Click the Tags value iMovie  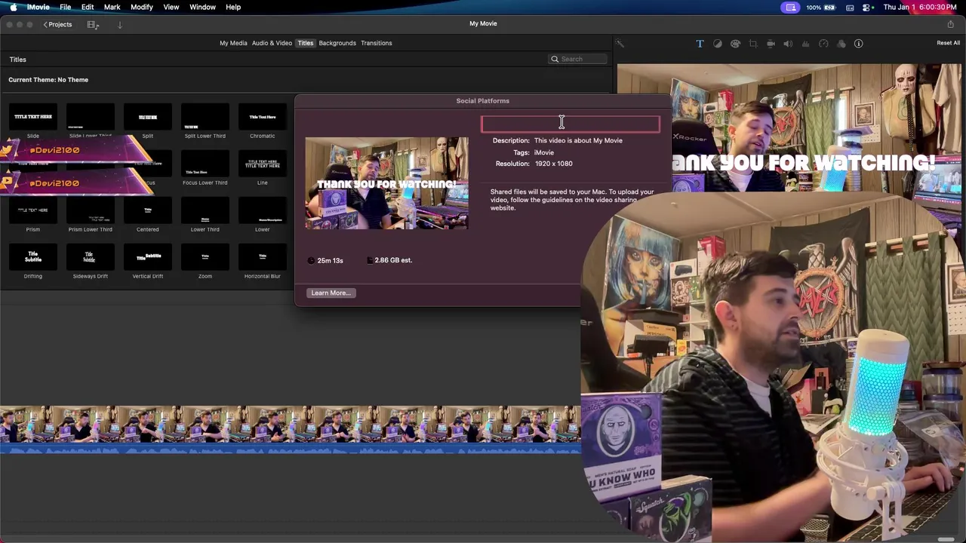(x=544, y=152)
